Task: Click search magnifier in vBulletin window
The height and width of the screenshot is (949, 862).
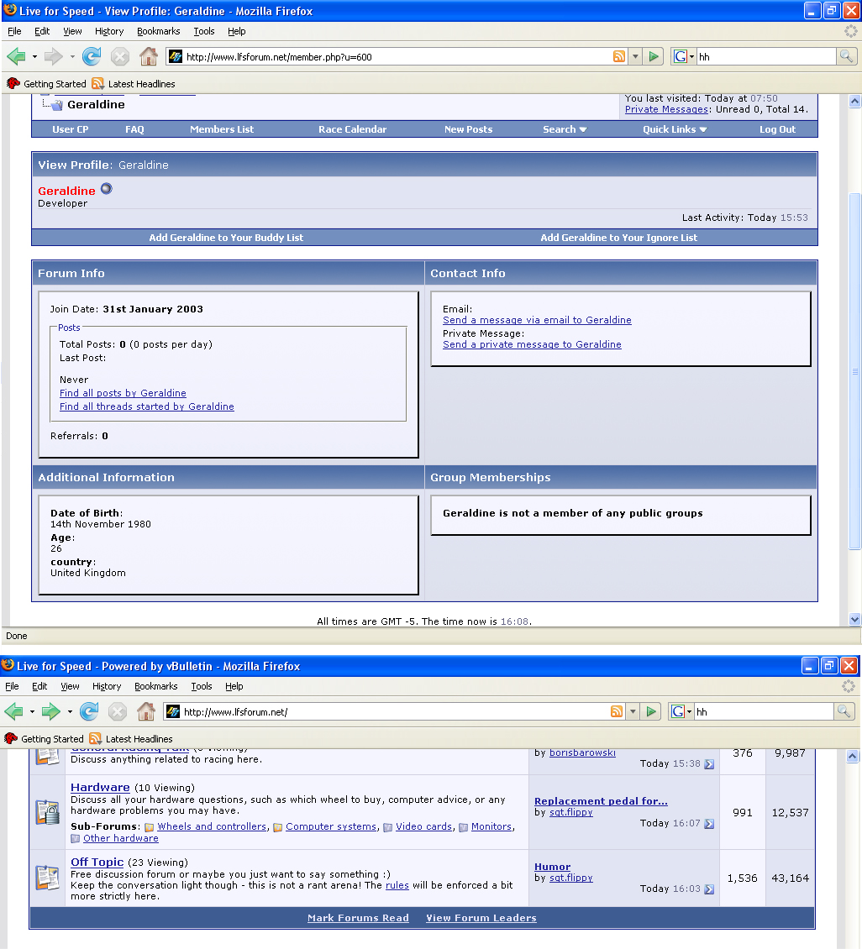Action: pos(844,712)
